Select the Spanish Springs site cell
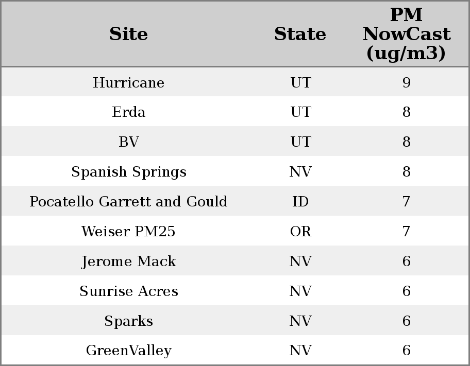This screenshot has height=366, width=470. (128, 172)
